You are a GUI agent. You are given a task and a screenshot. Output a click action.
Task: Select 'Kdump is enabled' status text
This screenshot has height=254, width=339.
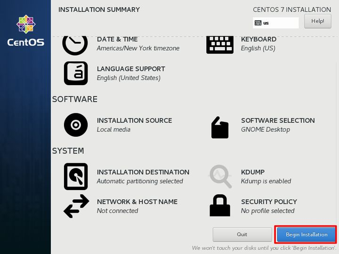[x=266, y=181]
